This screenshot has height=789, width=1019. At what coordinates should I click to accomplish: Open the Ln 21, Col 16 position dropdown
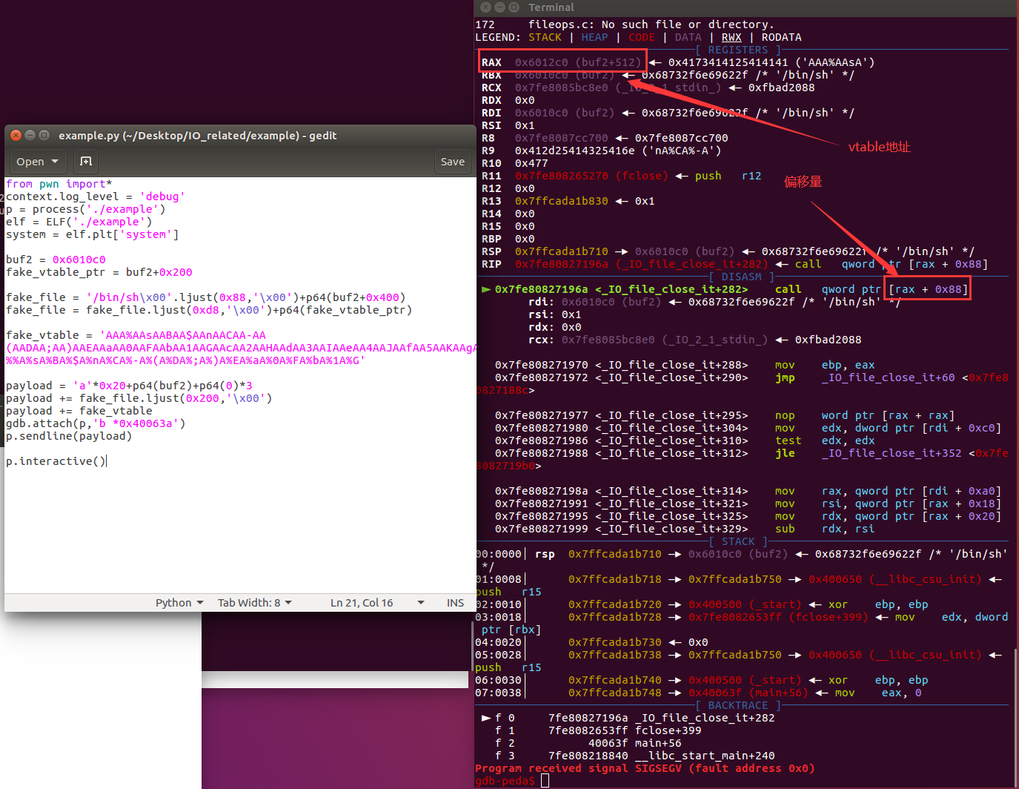(377, 603)
